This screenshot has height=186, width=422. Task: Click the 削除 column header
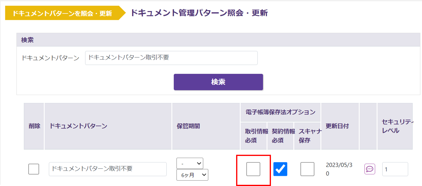point(34,126)
